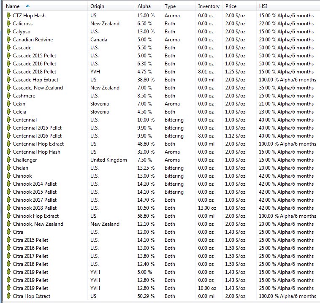
Task: Click the hop icon beside Celeia
Action: pyautogui.click(x=8, y=112)
